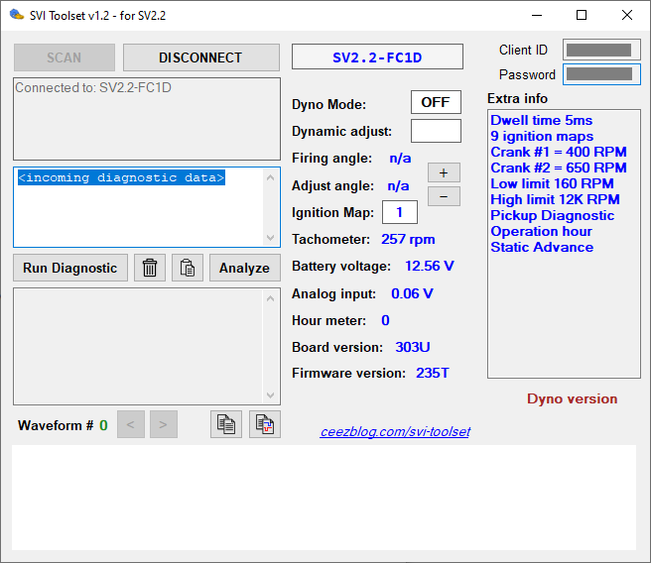Select 'Operation hour' extra info line
Viewport: 651px width, 563px height.
541,231
